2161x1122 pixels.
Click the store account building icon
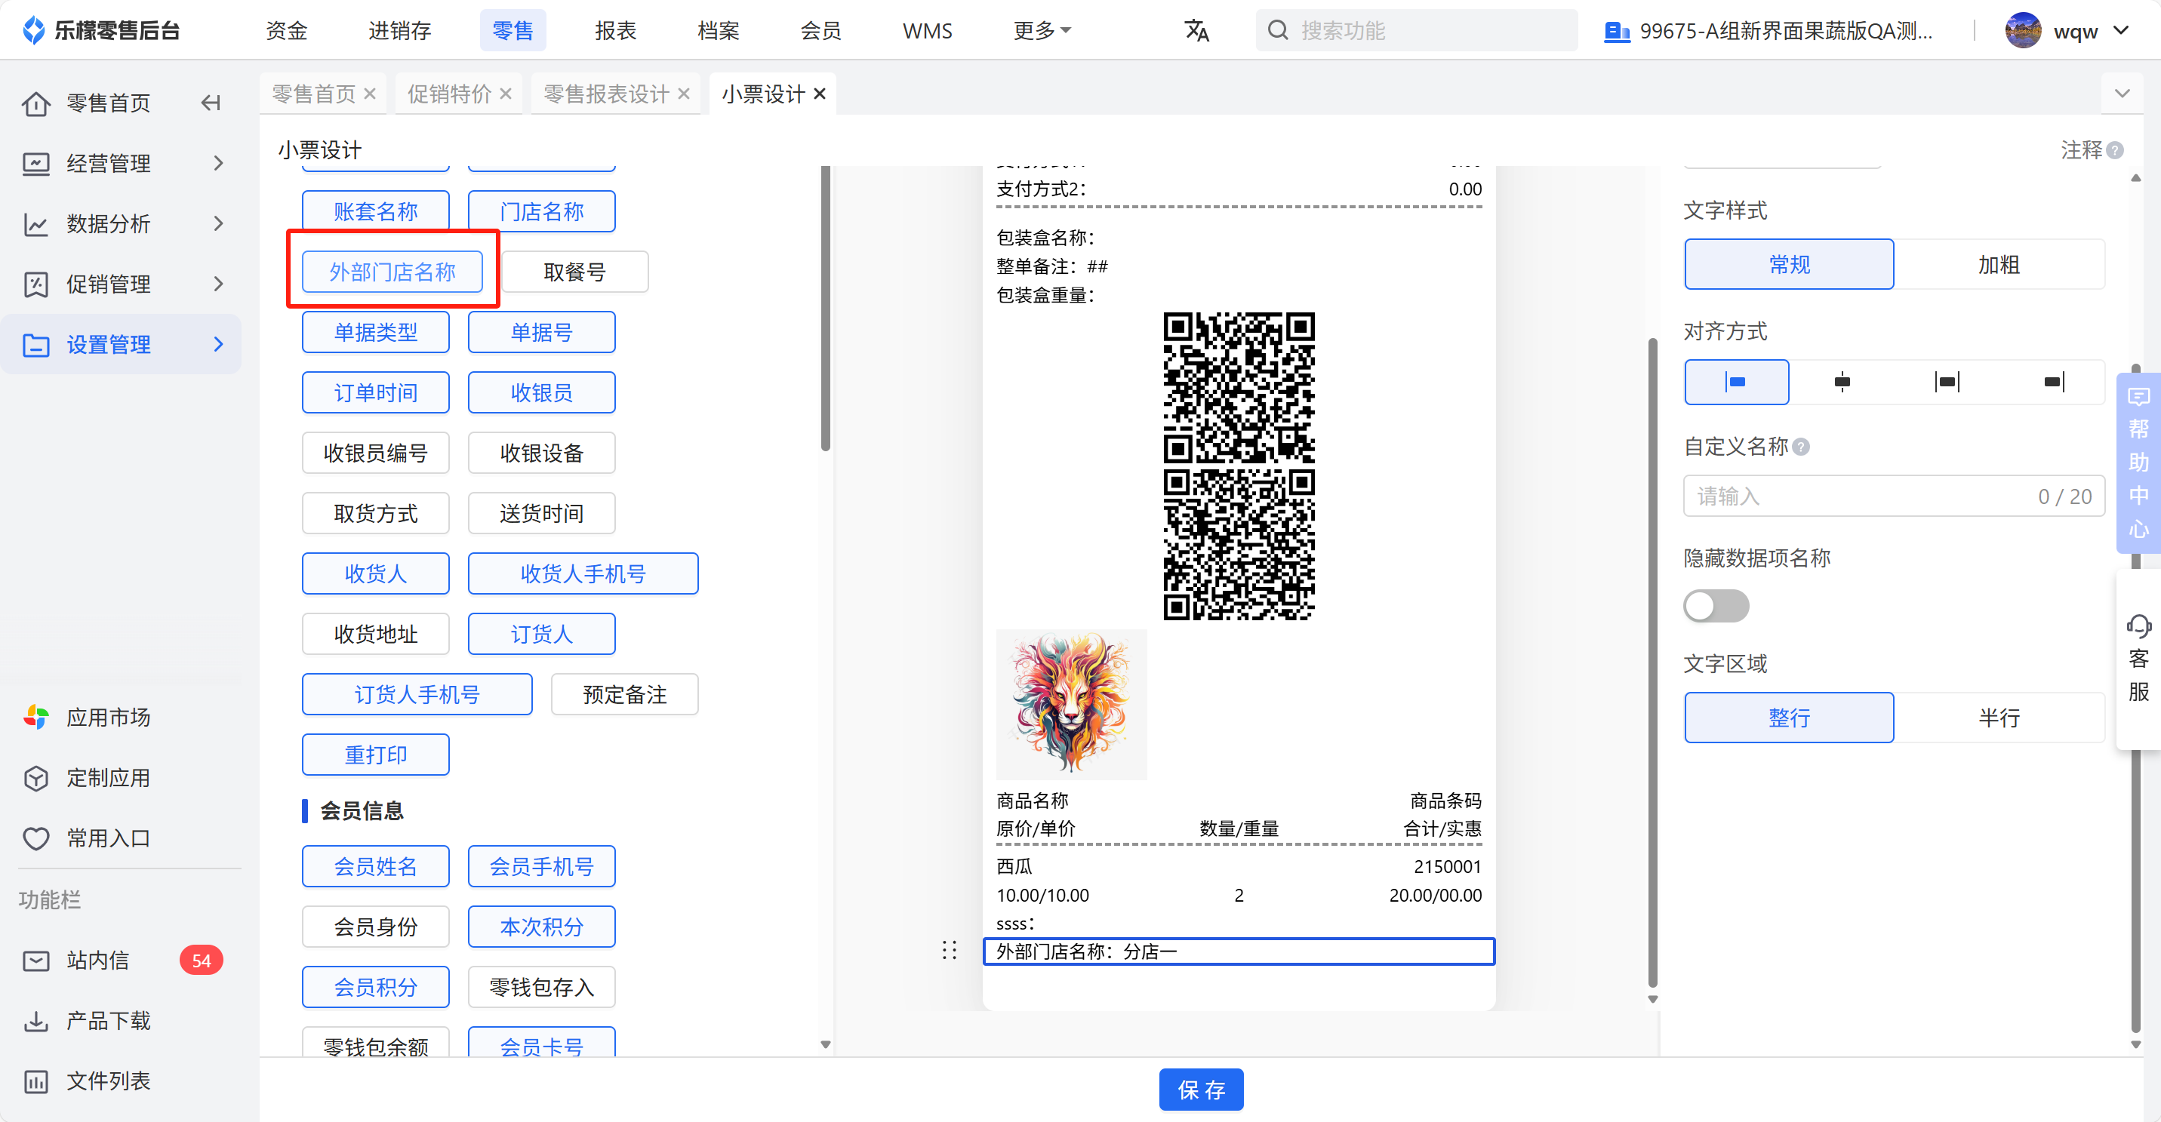tap(1616, 32)
